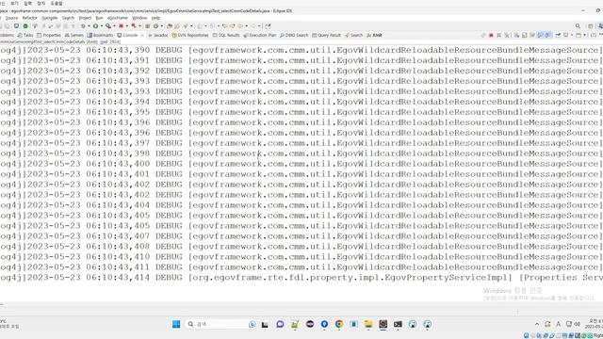Open the Help menu
603x339 pixels.
click(x=155, y=18)
